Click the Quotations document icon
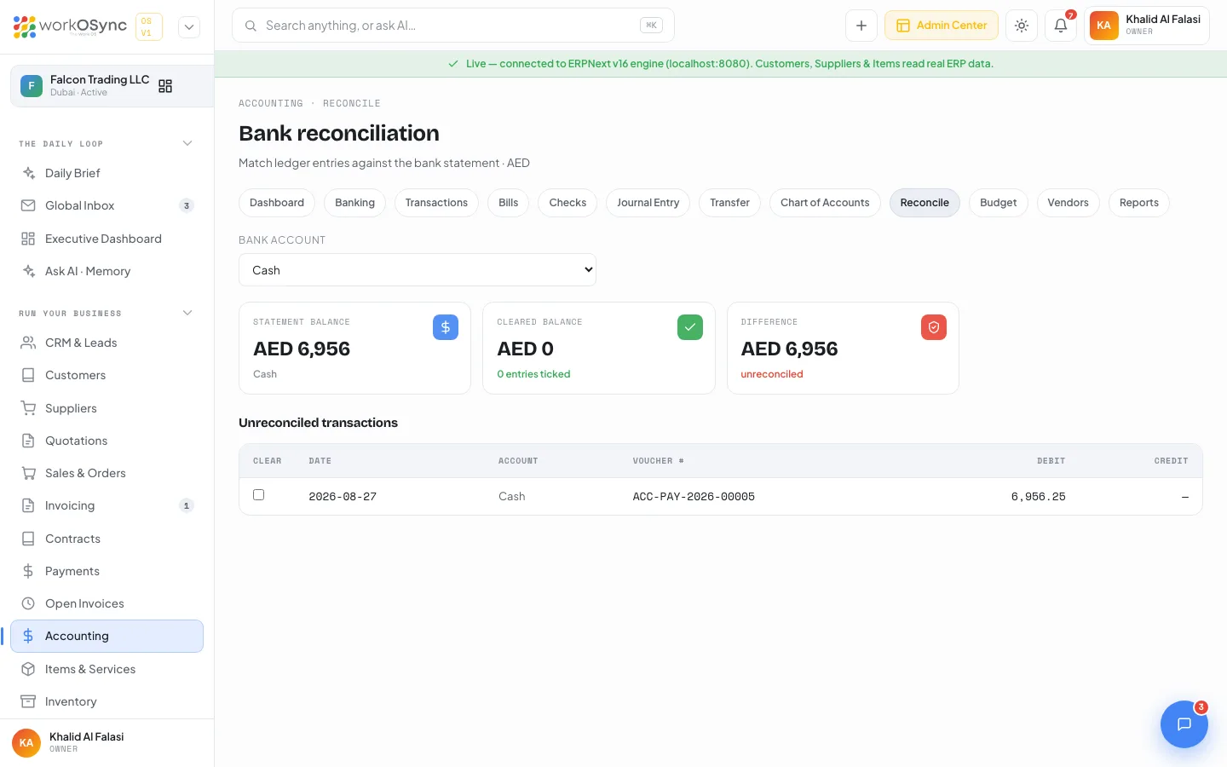 [28, 441]
